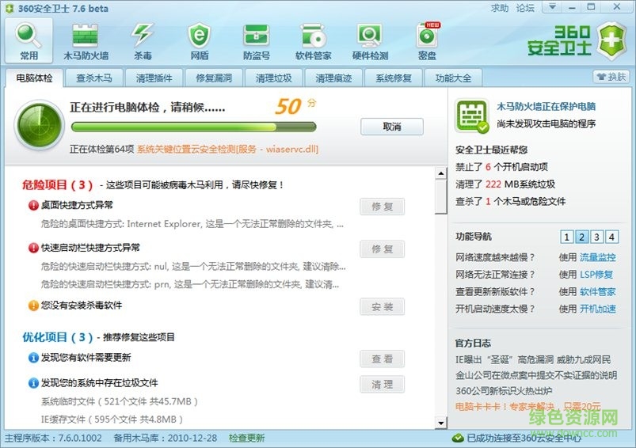Click the title bar 360 app icon

[x=10, y=9]
